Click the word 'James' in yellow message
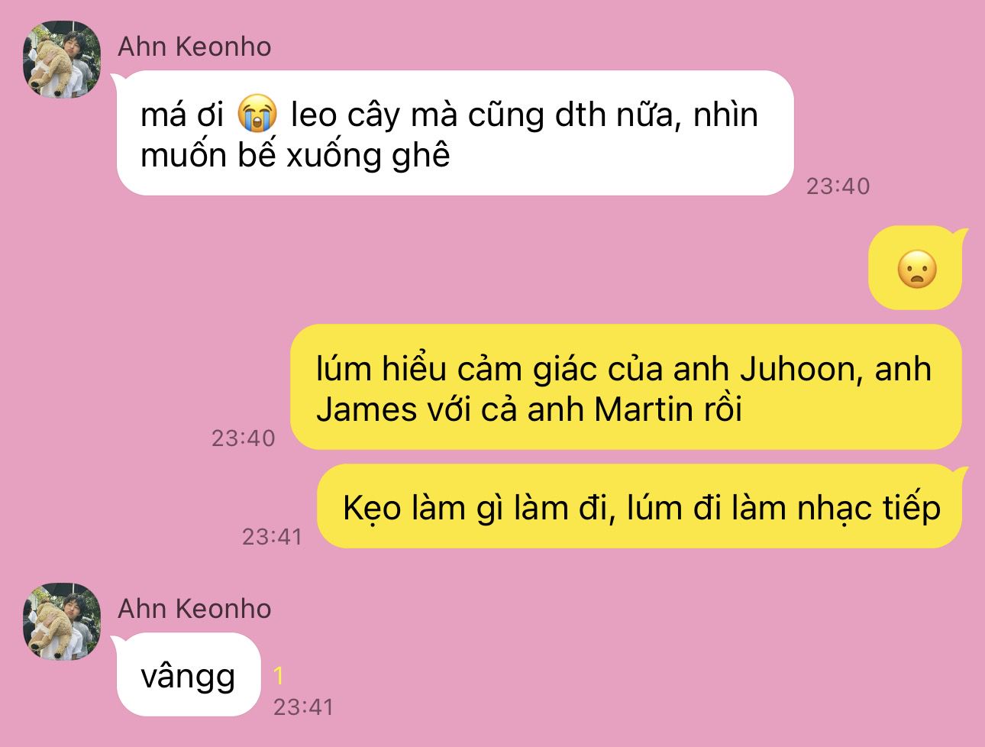This screenshot has height=747, width=985. tap(367, 409)
